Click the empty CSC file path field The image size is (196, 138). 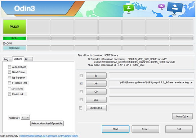(x=151, y=100)
